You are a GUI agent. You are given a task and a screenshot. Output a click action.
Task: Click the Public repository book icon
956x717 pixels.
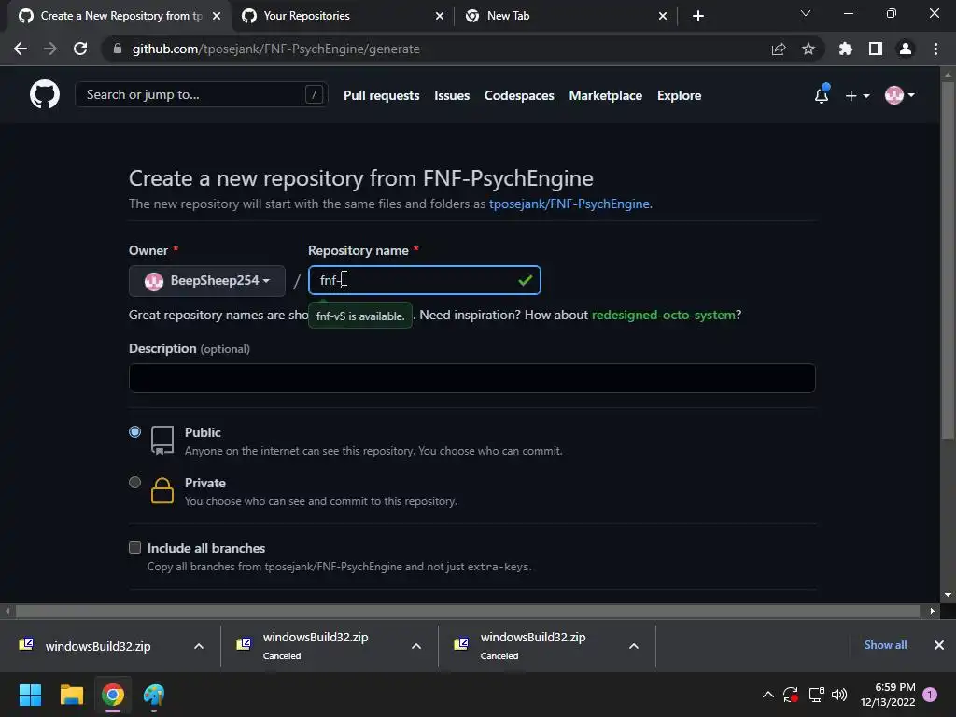162,441
